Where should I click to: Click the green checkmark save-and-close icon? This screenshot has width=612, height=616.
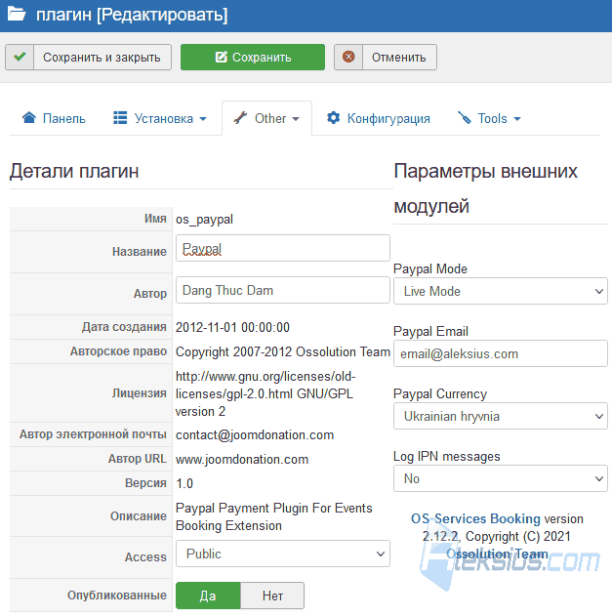(20, 57)
